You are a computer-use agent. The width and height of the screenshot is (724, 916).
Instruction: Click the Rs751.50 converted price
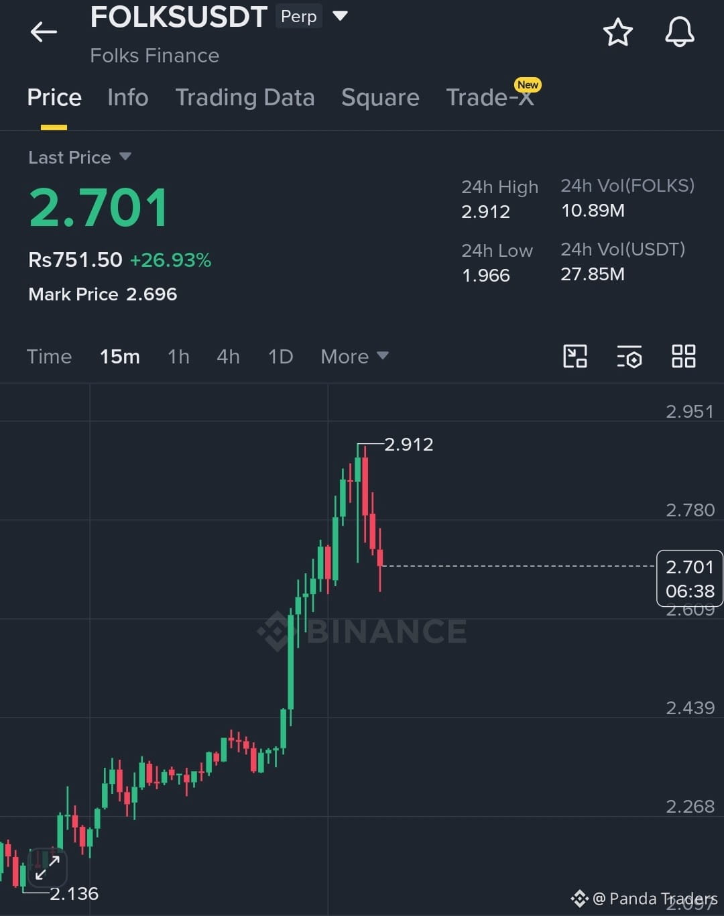(75, 260)
